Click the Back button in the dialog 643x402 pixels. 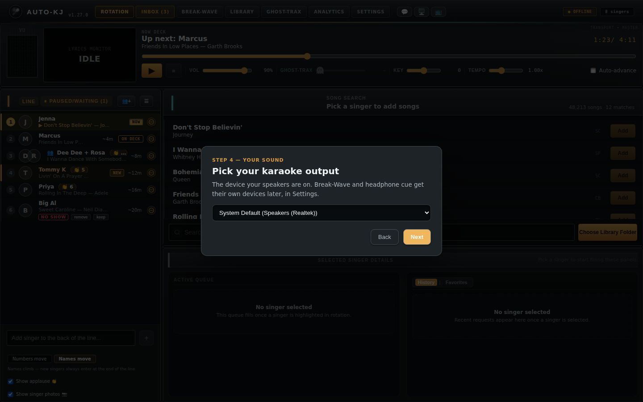point(384,237)
